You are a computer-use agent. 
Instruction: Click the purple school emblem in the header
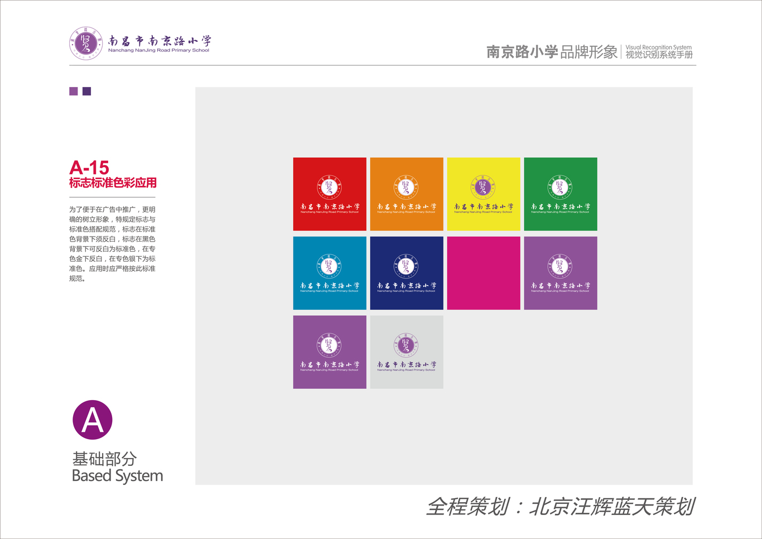pos(86,43)
